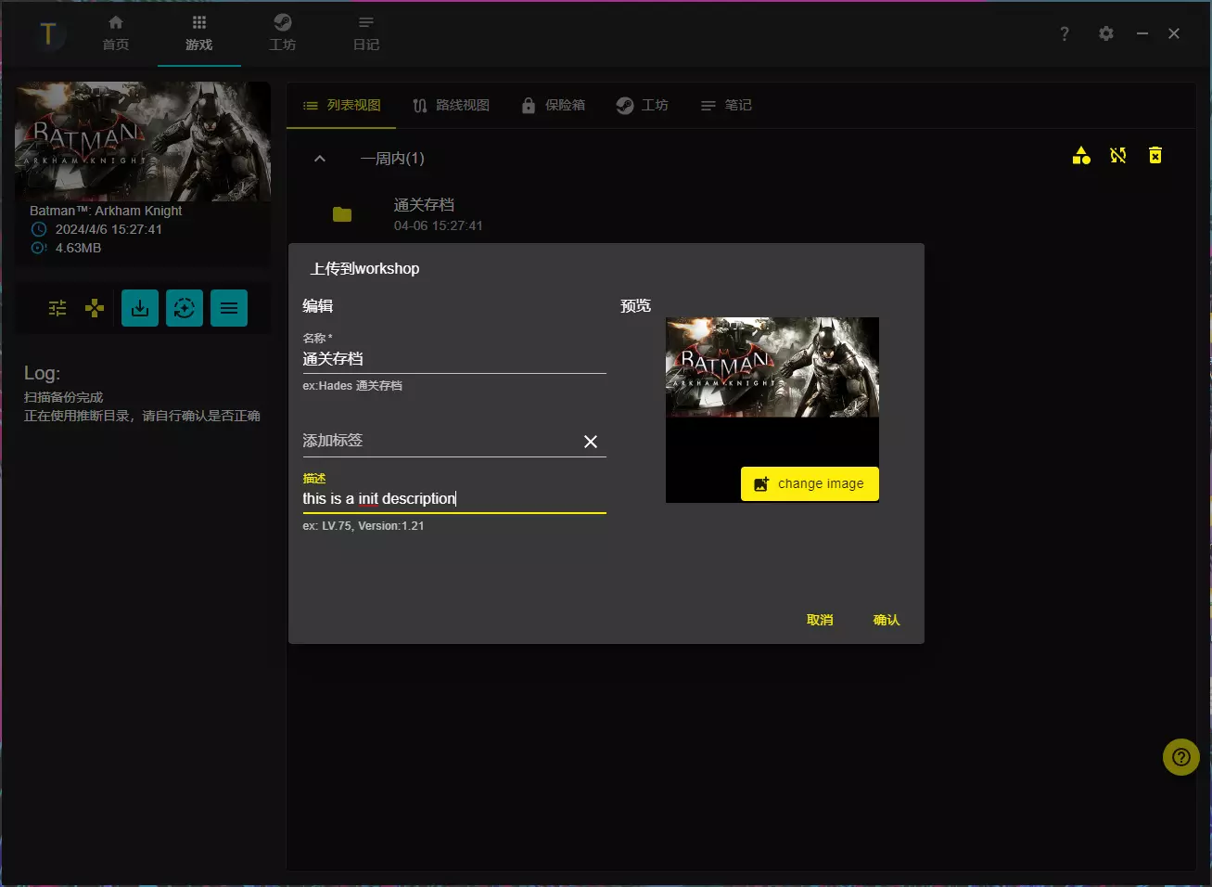
Task: Click the change image button
Action: tap(810, 483)
